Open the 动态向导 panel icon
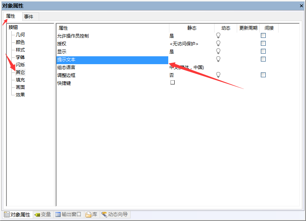306x221 pixels. click(x=104, y=215)
